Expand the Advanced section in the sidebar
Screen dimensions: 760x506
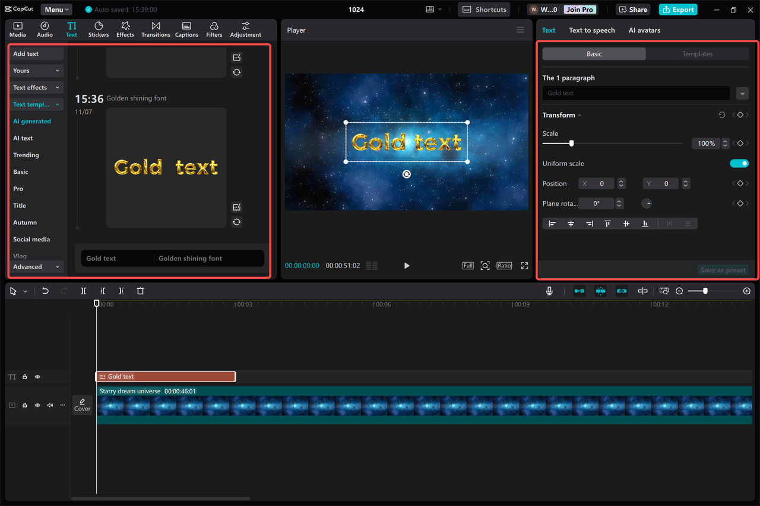(37, 266)
